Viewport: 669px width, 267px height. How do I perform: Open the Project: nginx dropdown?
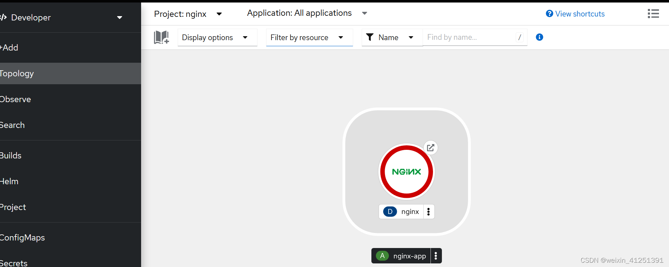(188, 14)
